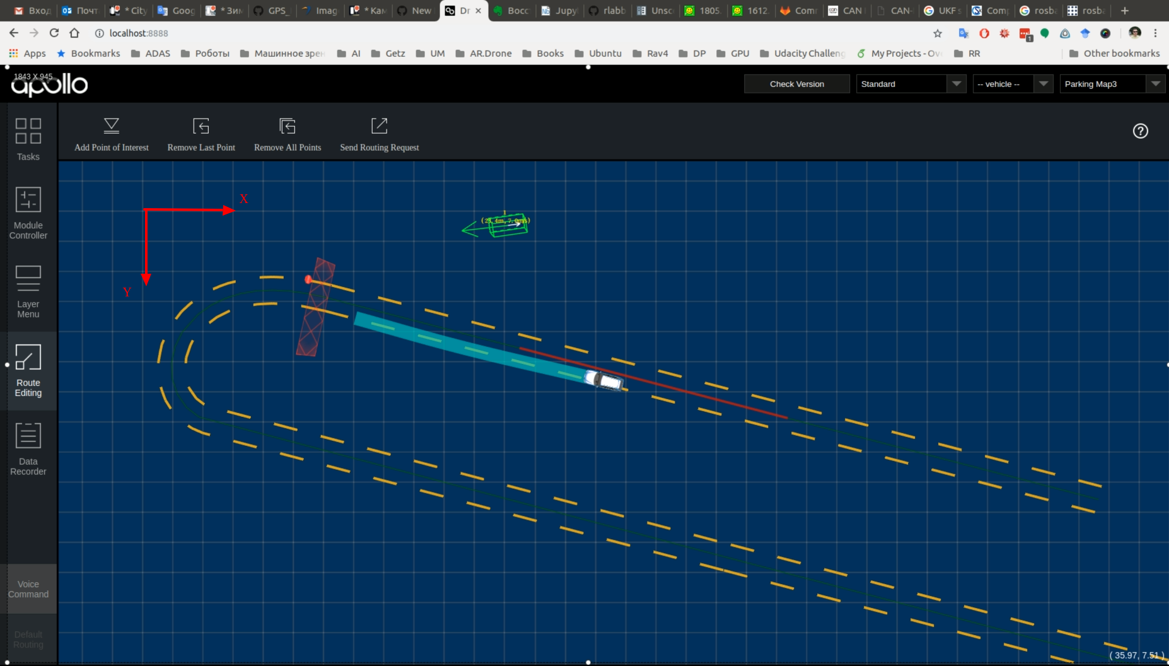Open Other bookmarks folder
The width and height of the screenshot is (1169, 666).
pyautogui.click(x=1115, y=54)
